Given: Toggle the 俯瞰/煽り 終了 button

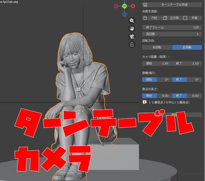Looking at the screenshot, I should tap(179, 80).
